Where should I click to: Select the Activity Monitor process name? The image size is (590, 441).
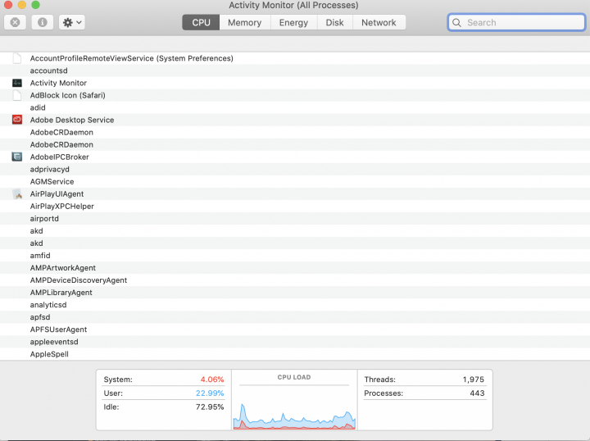point(58,83)
